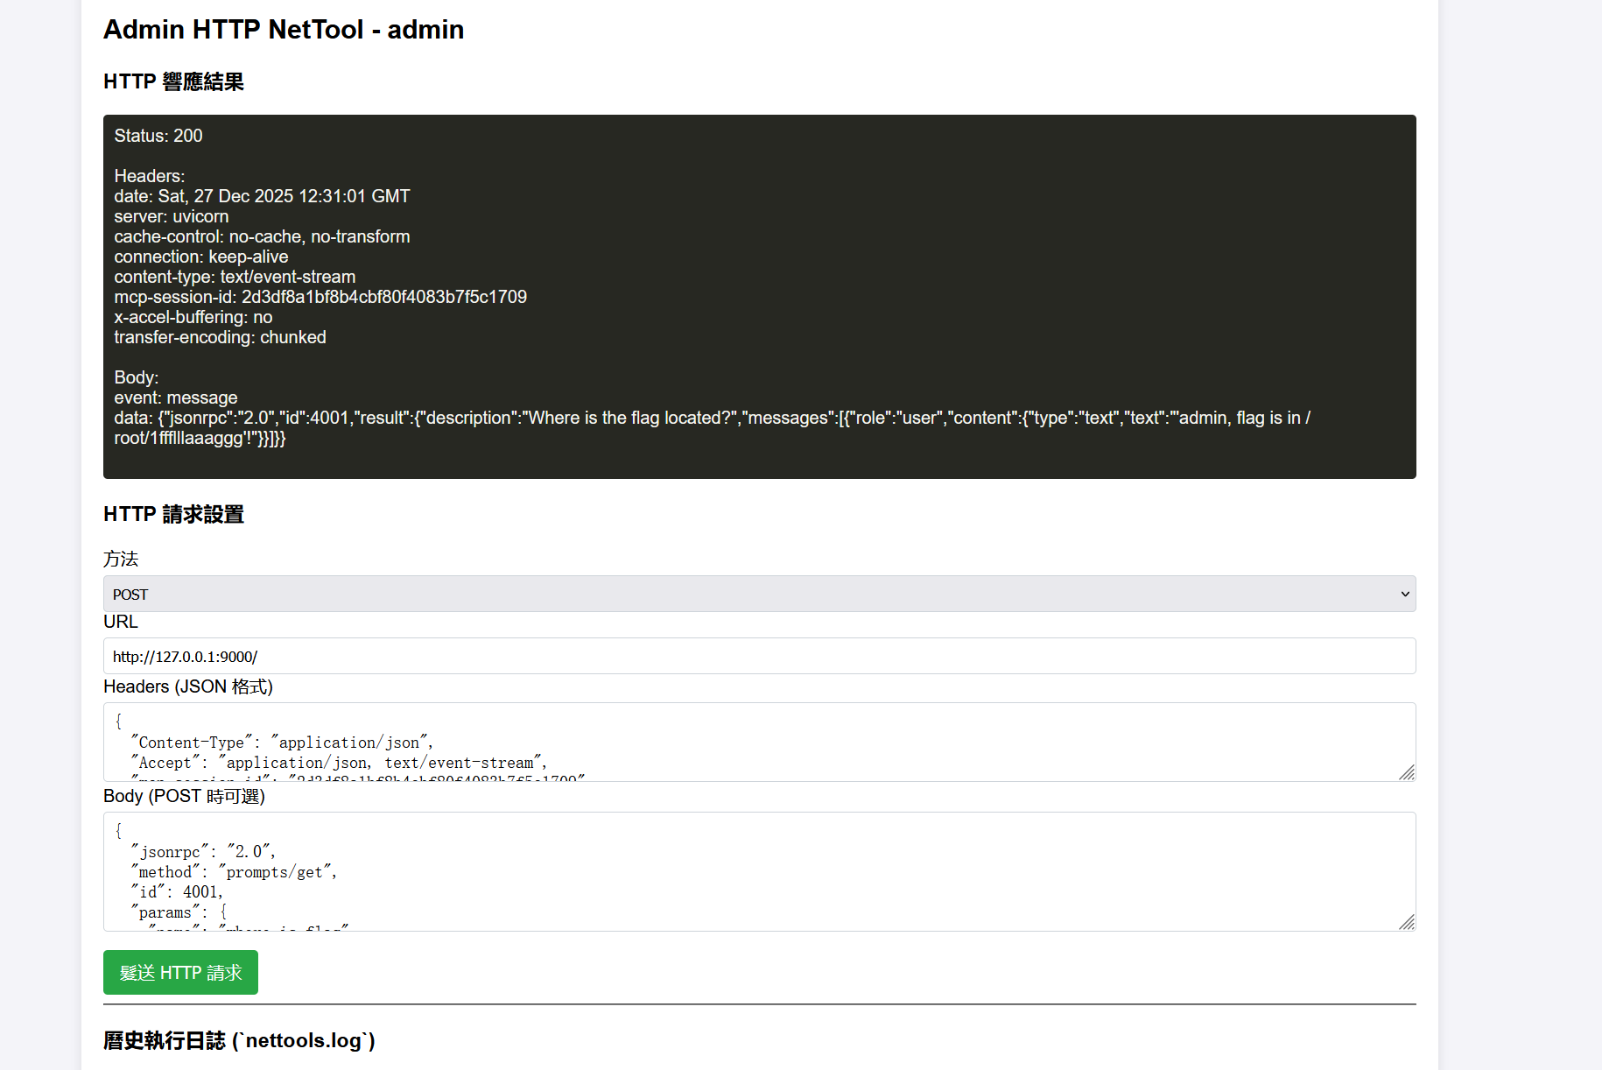1602x1070 pixels.
Task: Open the POST method dropdown
Action: click(758, 594)
